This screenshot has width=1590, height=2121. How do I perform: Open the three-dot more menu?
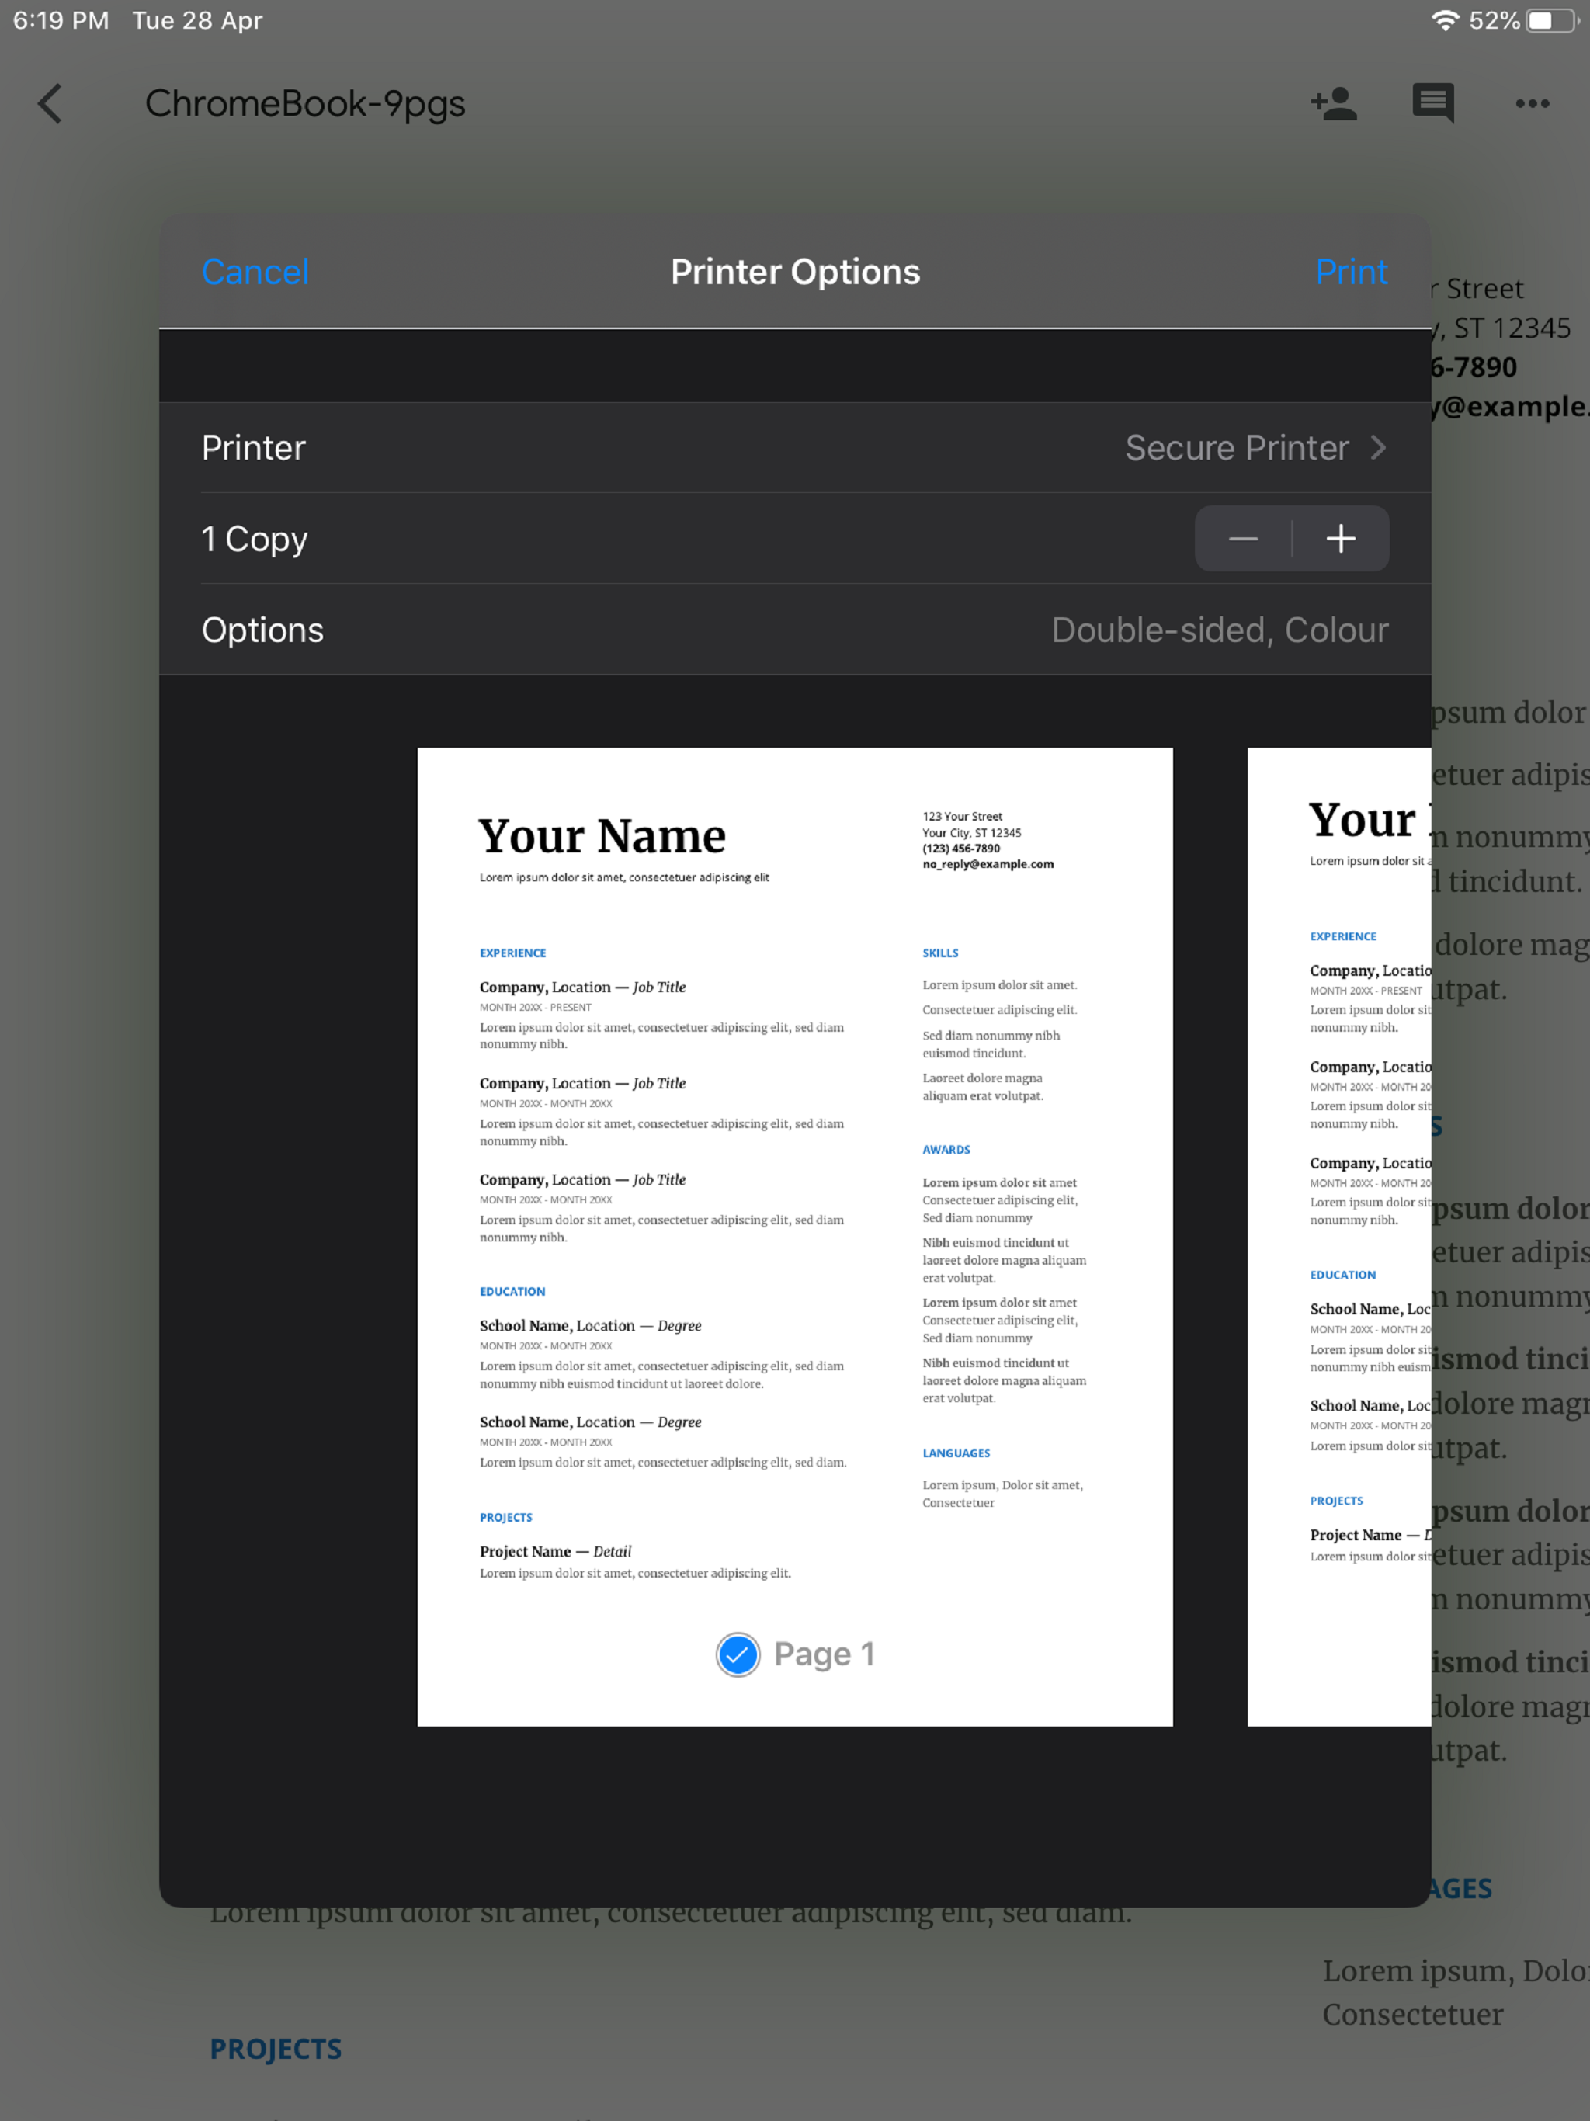(1532, 103)
